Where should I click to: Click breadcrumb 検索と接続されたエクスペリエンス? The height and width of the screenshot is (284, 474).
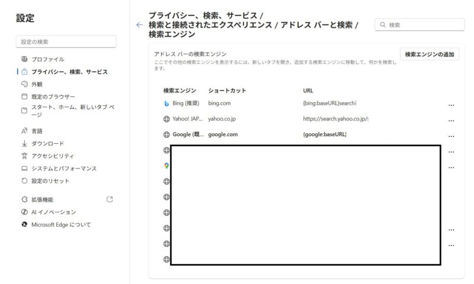[x=210, y=25]
